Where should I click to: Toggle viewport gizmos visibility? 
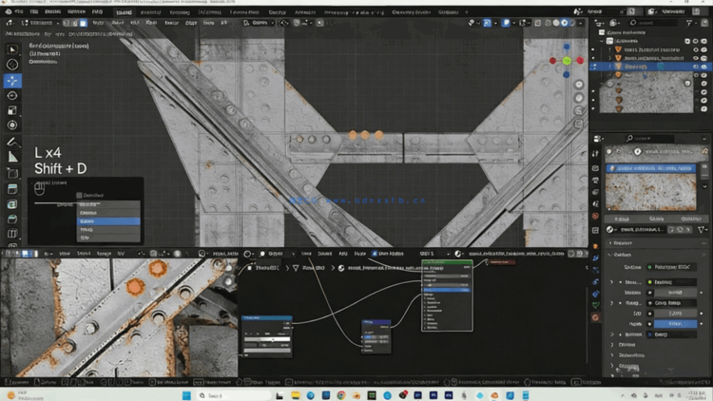pos(487,23)
